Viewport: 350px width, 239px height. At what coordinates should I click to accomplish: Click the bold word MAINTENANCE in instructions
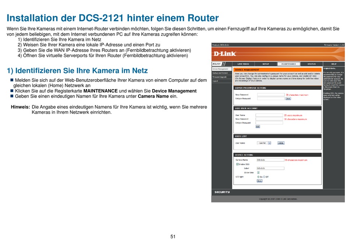(x=101, y=91)
